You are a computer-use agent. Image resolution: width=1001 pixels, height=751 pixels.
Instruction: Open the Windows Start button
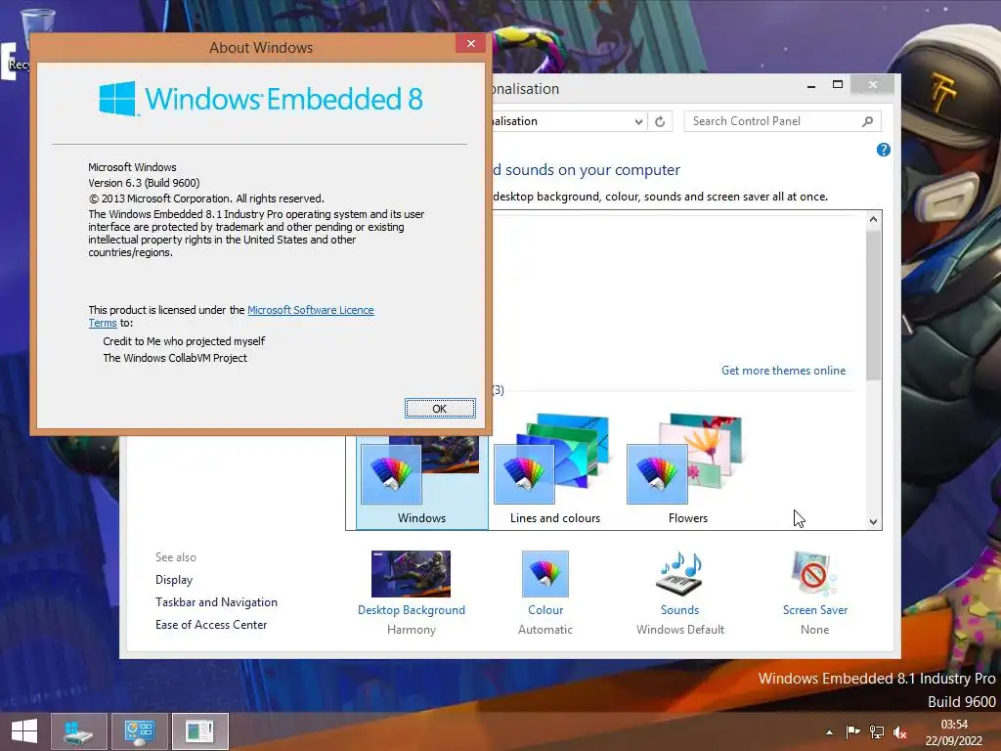(x=23, y=731)
